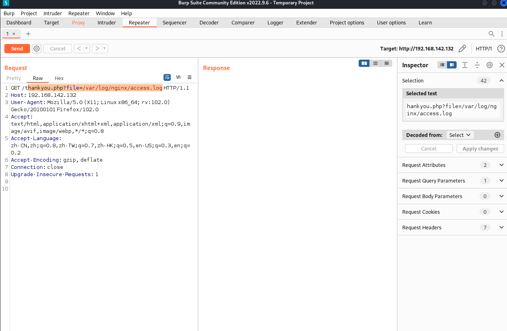Image resolution: width=507 pixels, height=331 pixels.
Task: Click the Connection: close header line
Action: [37, 167]
